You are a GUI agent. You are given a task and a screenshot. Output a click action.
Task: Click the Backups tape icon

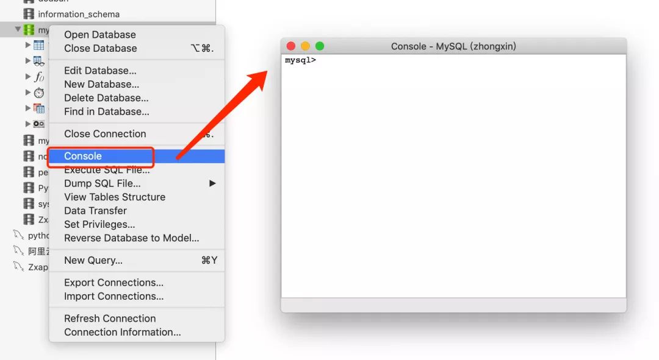[38, 124]
